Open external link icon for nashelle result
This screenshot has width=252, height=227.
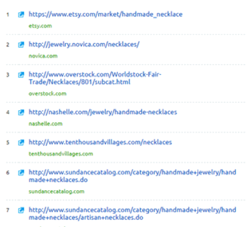tap(21, 113)
